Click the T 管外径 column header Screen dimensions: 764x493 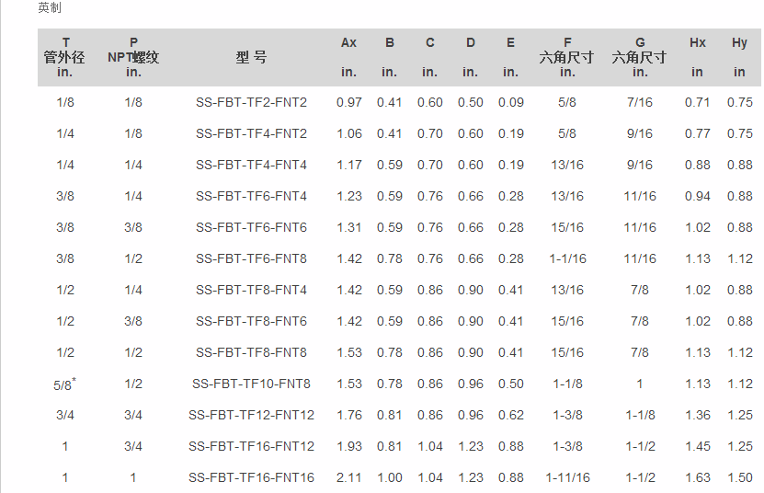(x=64, y=57)
